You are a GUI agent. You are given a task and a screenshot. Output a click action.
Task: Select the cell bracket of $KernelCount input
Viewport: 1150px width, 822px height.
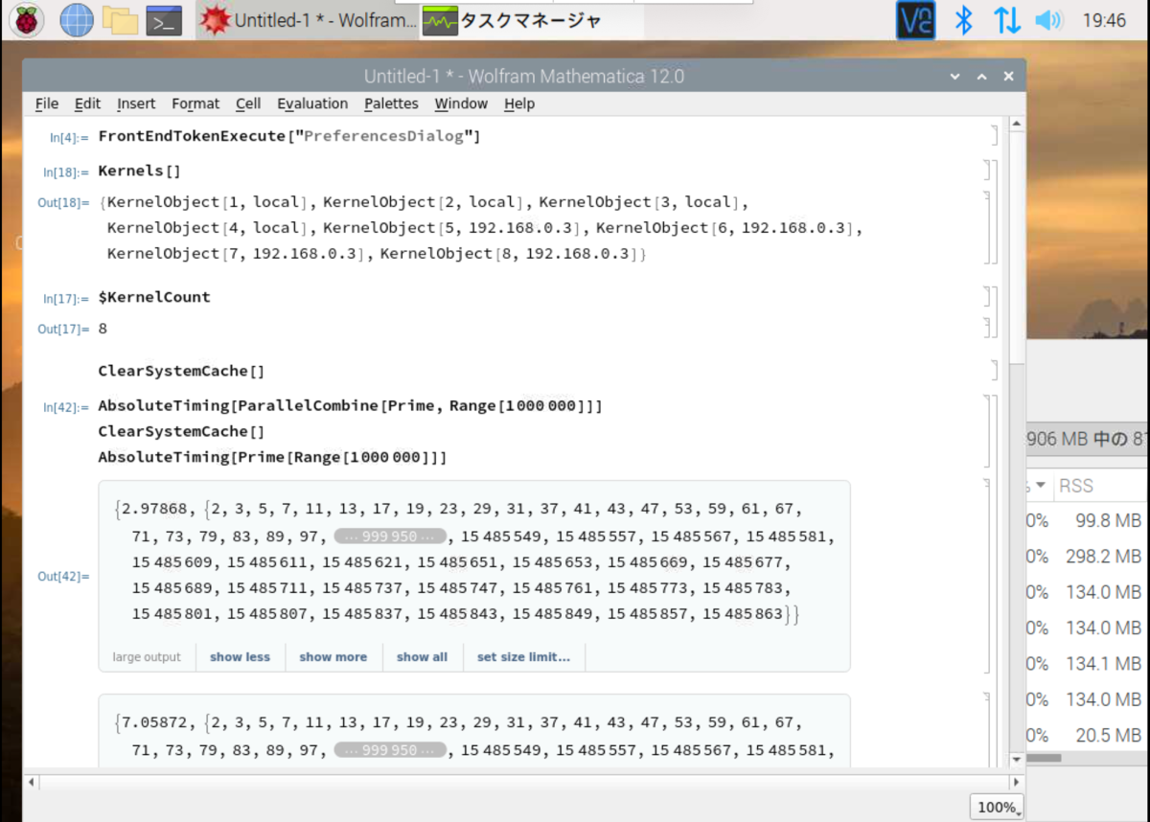987,296
